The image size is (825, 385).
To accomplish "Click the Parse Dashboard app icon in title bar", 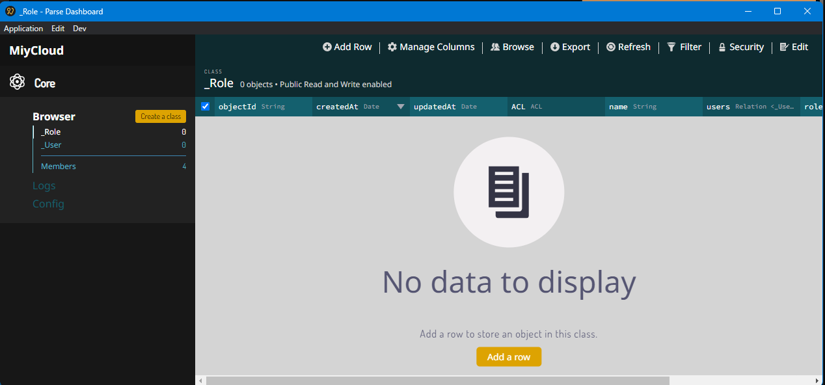I will [10, 11].
